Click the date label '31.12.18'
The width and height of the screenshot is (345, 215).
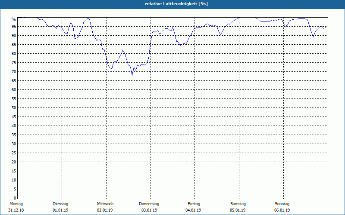coord(16,210)
